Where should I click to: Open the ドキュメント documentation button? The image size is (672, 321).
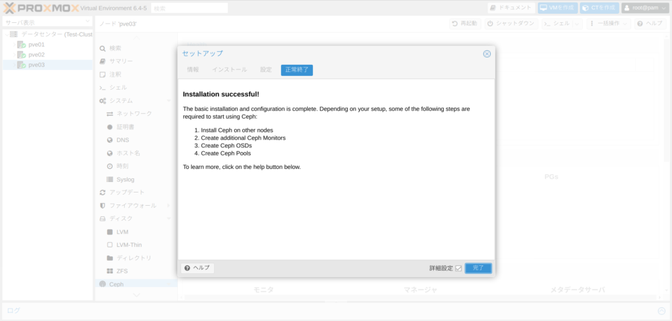click(x=511, y=8)
